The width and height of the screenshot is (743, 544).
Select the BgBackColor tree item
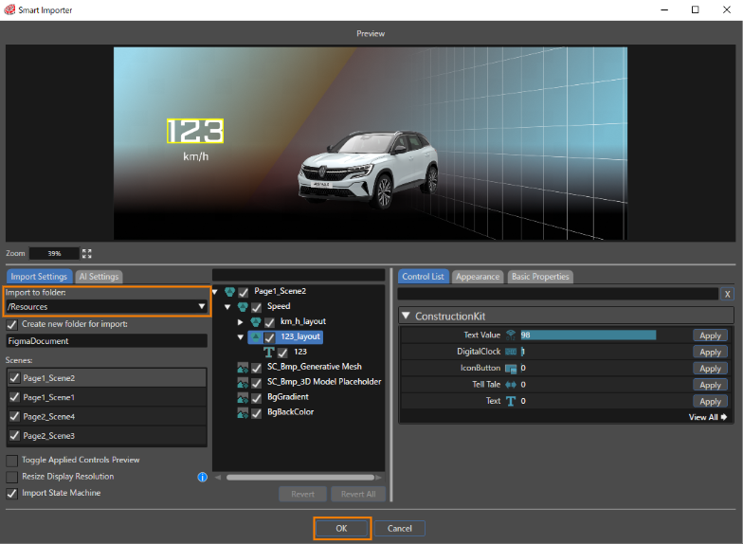pyautogui.click(x=290, y=412)
